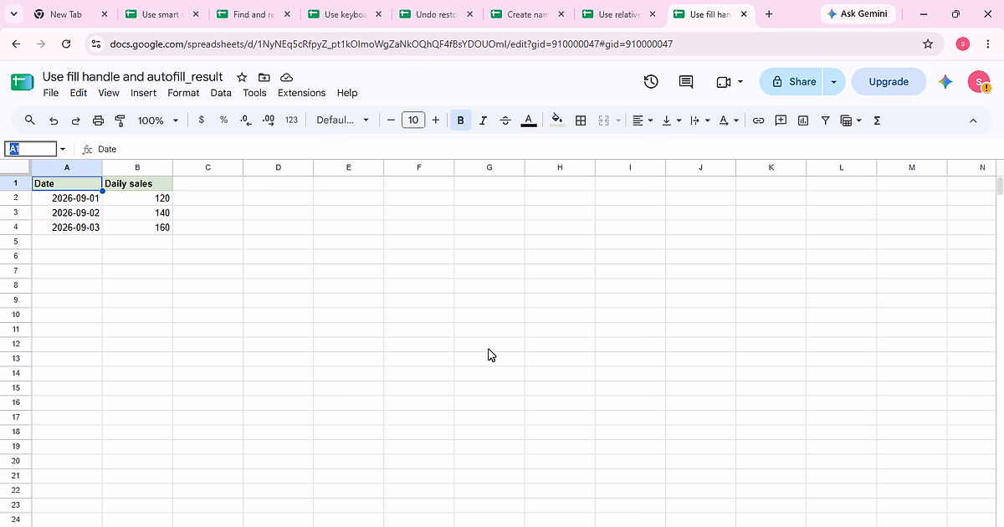Bookmark this page with star icon

pyautogui.click(x=928, y=43)
